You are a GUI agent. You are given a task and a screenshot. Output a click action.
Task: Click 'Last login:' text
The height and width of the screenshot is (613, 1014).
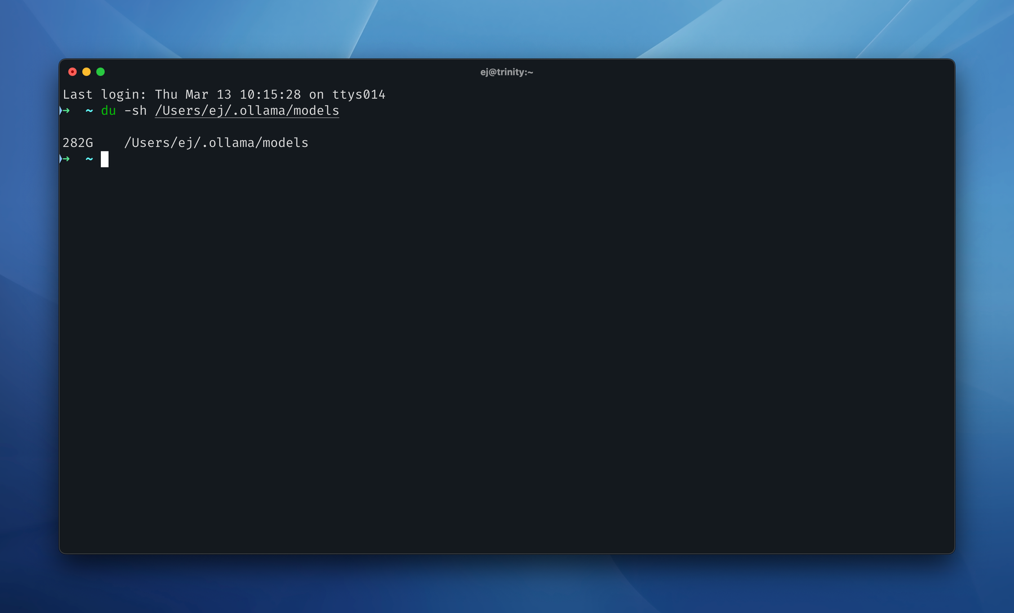pos(104,95)
